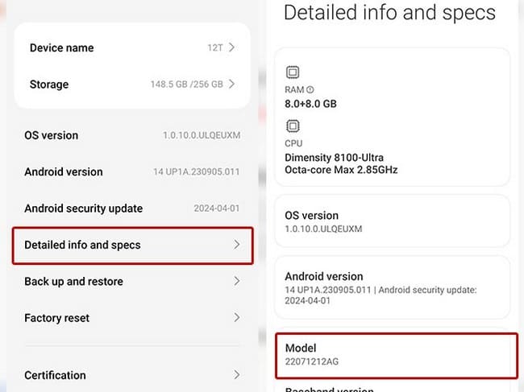
Task: Open the Storage label entry
Action: (x=49, y=85)
